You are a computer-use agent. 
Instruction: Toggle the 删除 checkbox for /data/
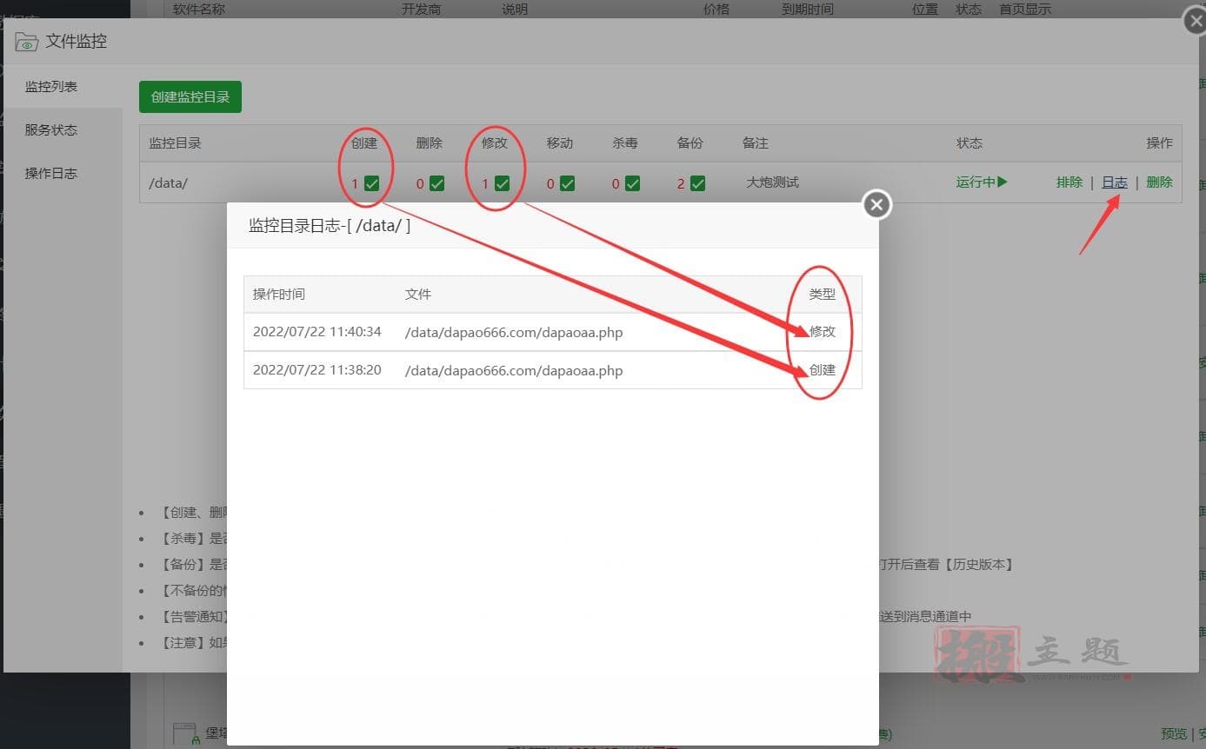(x=436, y=183)
